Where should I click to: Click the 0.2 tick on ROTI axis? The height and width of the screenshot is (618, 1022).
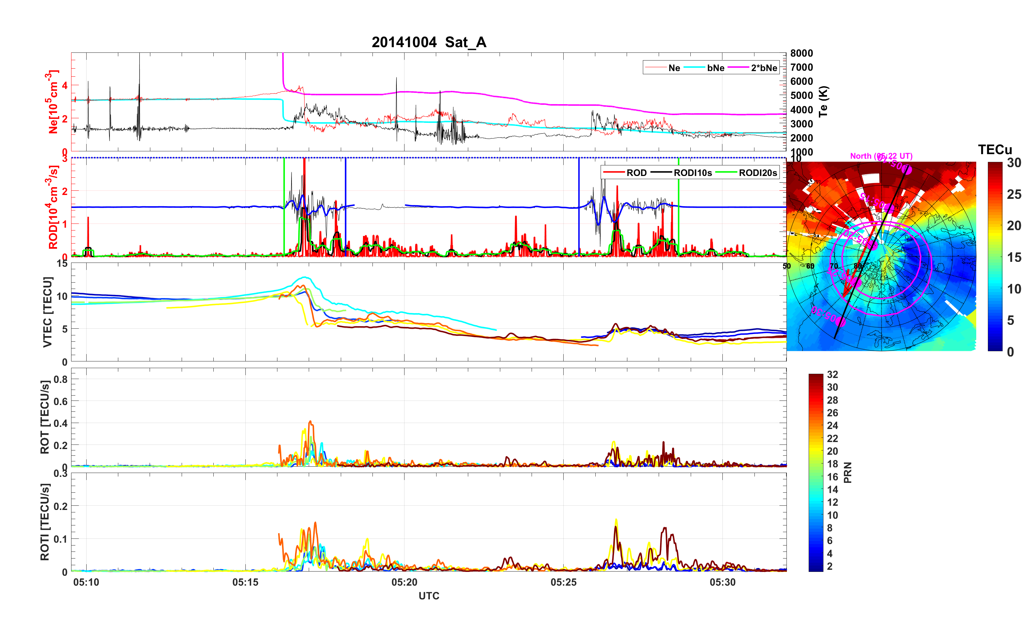[x=61, y=506]
